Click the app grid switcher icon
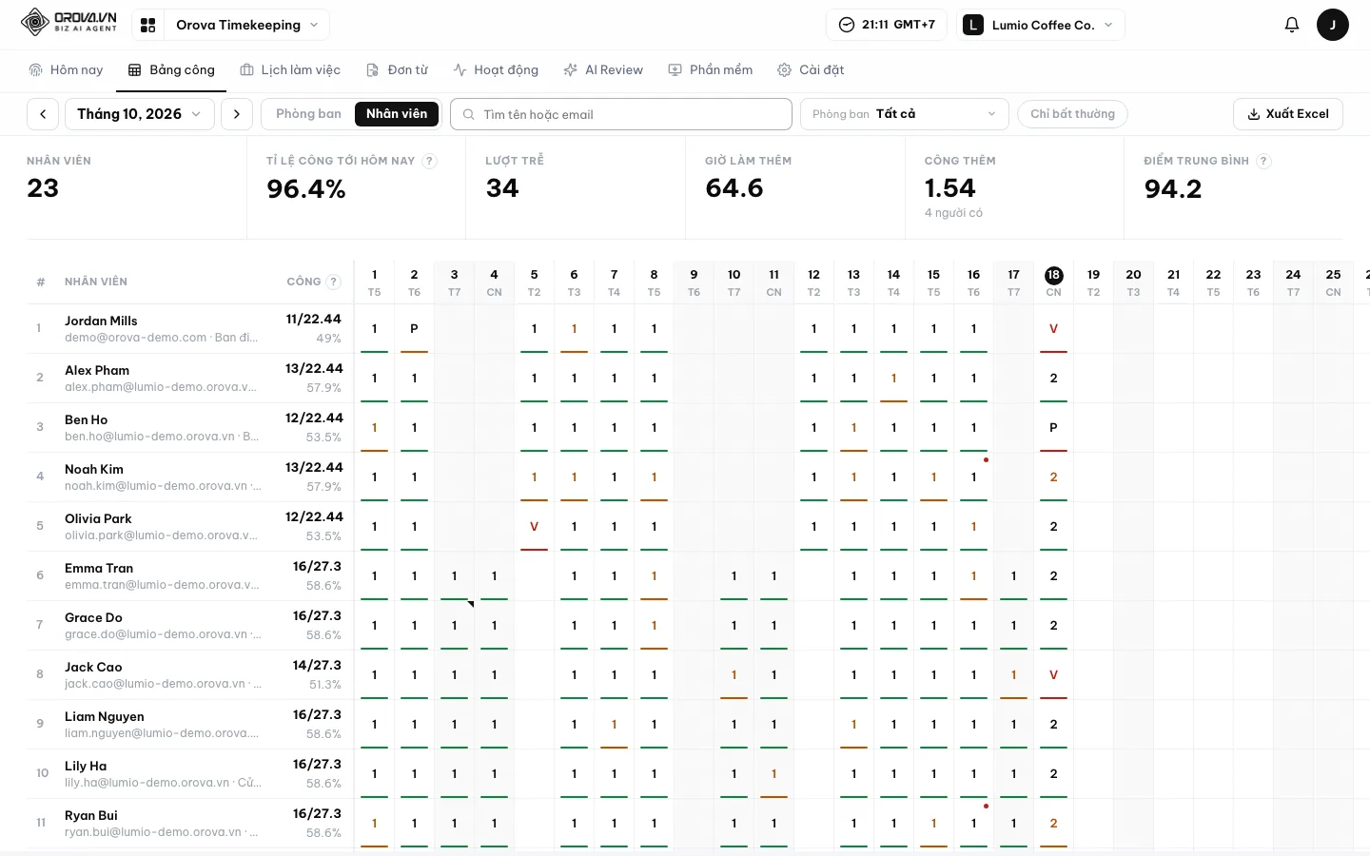The height and width of the screenshot is (856, 1370). (x=148, y=25)
